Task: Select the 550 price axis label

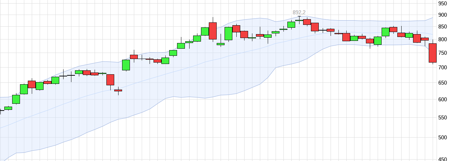Action: tap(442, 118)
